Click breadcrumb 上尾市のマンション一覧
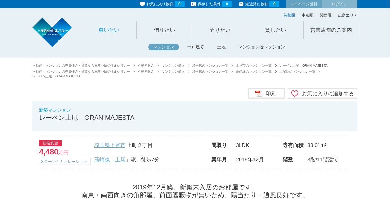 point(254,66)
